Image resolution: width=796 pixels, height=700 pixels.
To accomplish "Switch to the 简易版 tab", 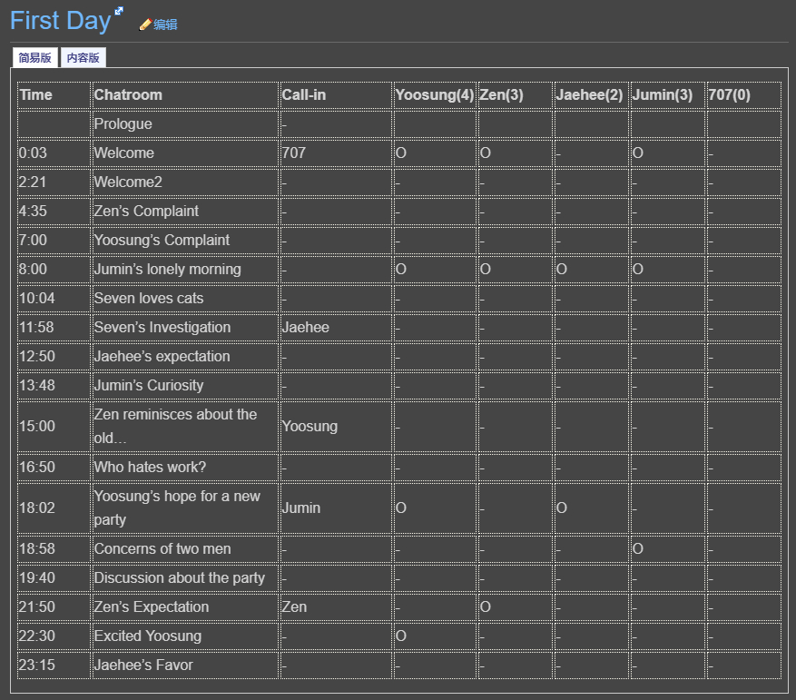I will (x=35, y=57).
